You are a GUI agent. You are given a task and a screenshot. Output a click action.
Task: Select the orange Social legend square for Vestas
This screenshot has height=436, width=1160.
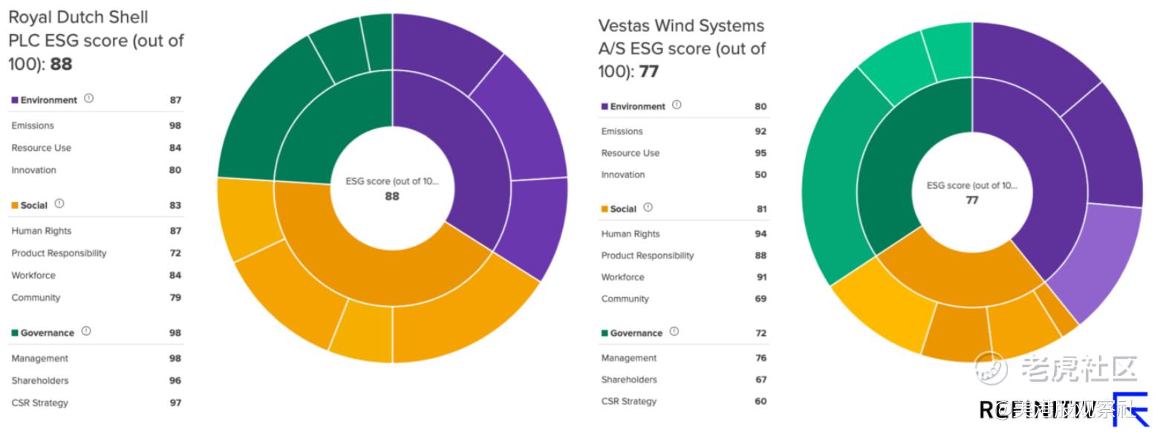point(605,209)
